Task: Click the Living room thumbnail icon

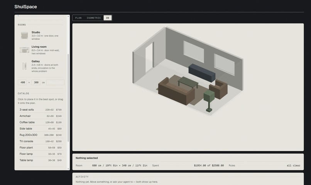Action: (x=24, y=50)
